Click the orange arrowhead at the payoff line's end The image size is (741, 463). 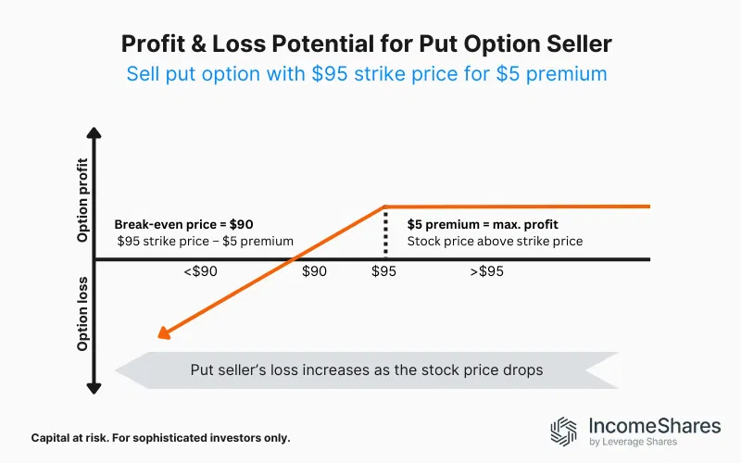(x=163, y=334)
